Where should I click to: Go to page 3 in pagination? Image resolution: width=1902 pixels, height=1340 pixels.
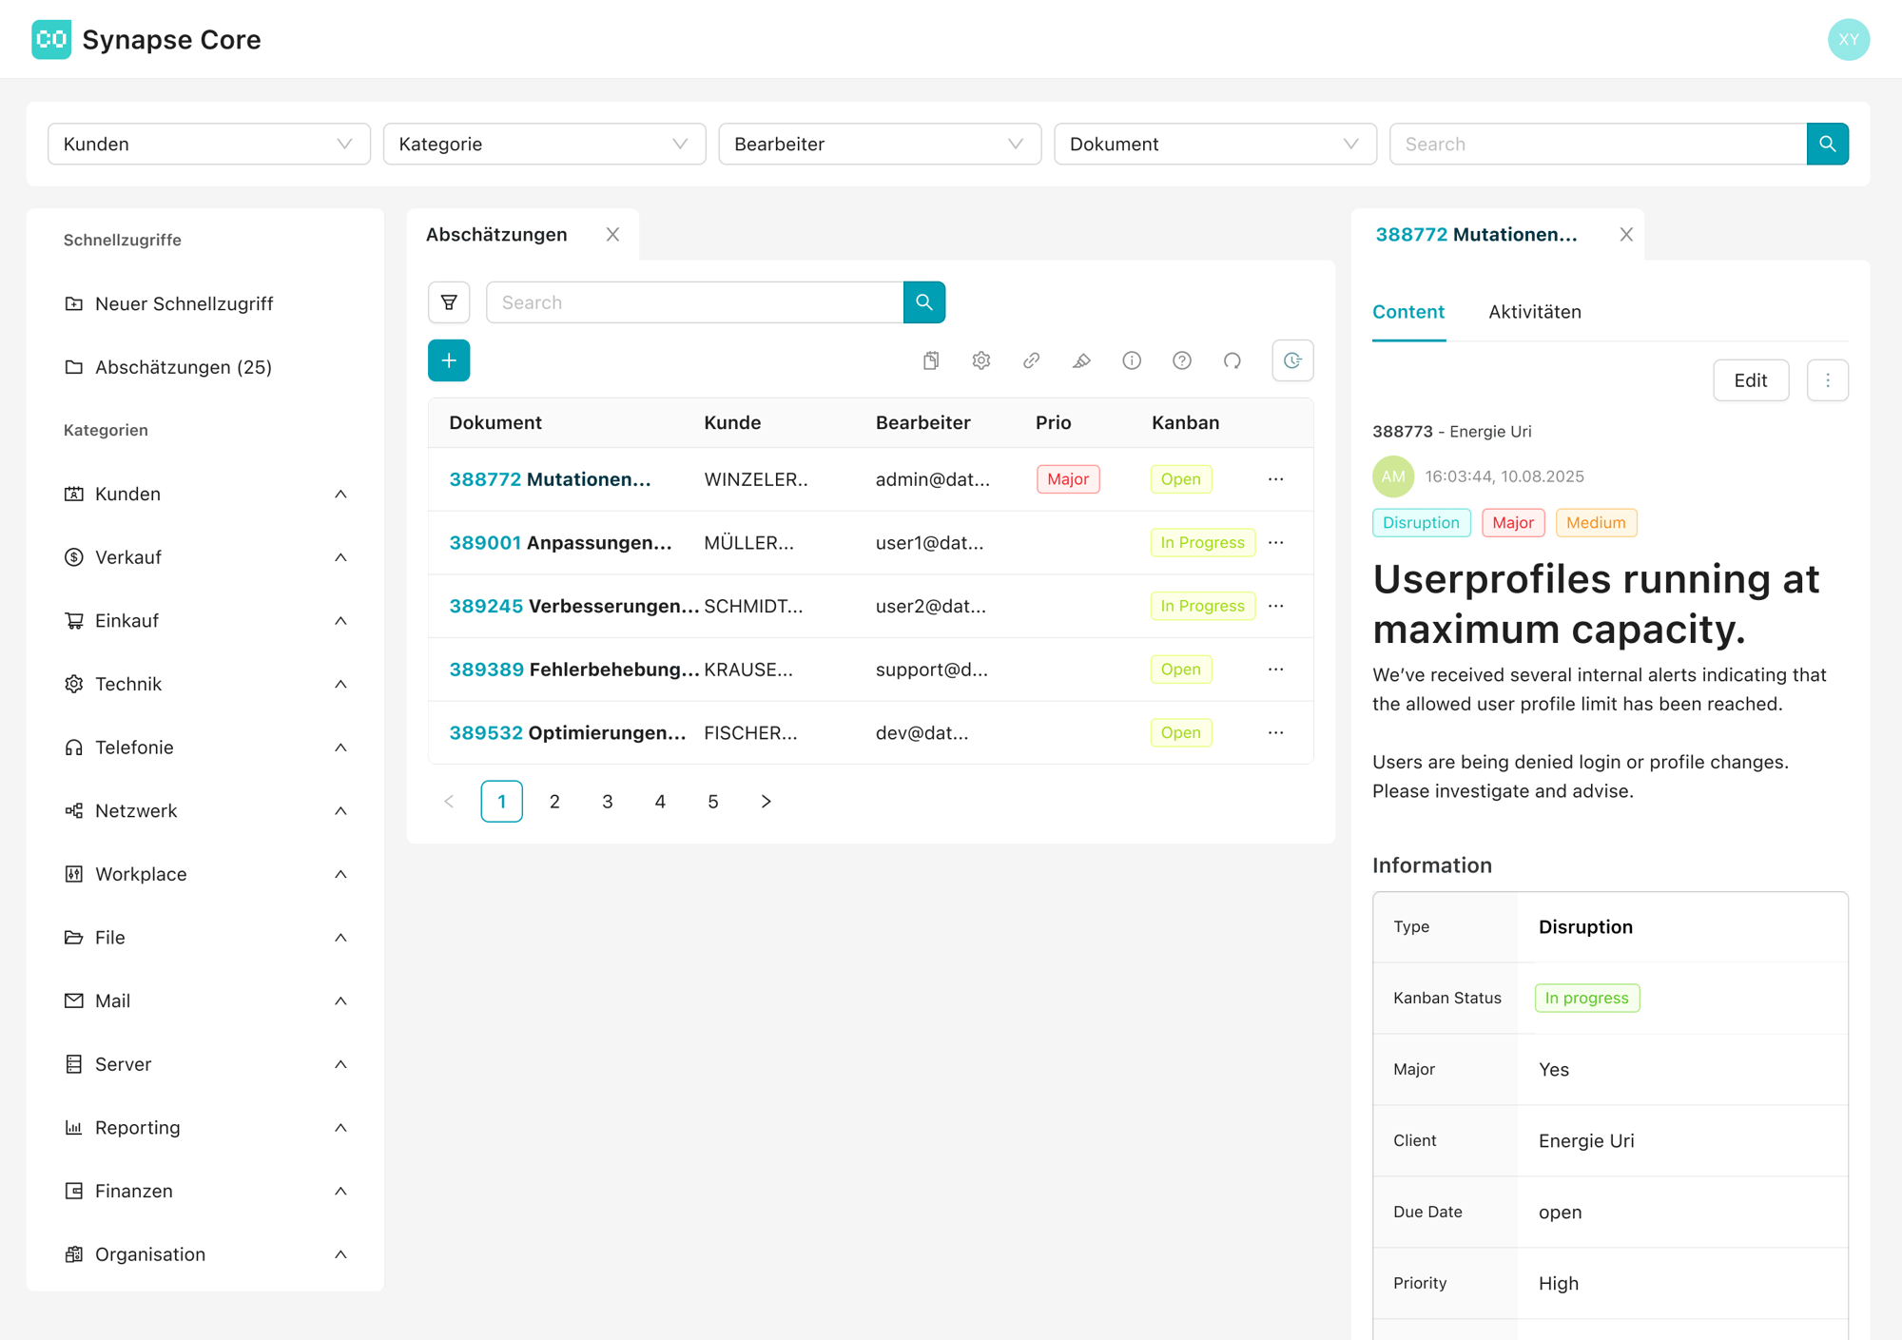point(607,802)
